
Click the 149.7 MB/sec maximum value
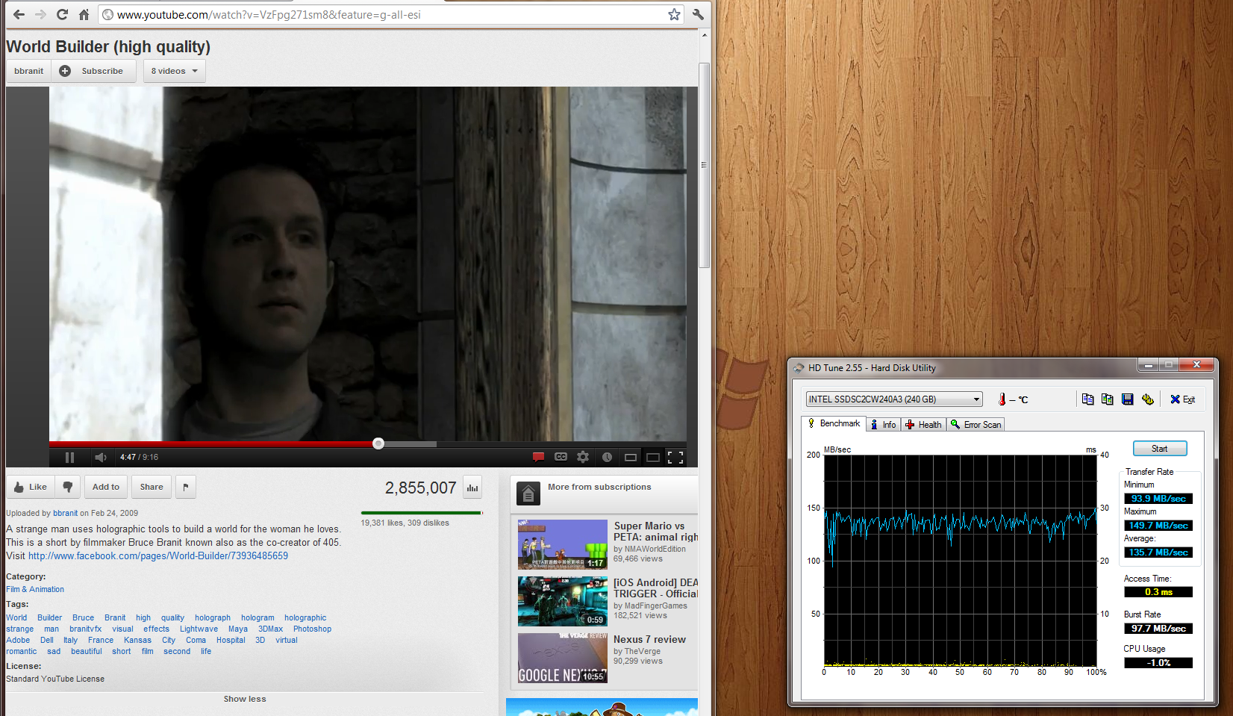pos(1158,526)
